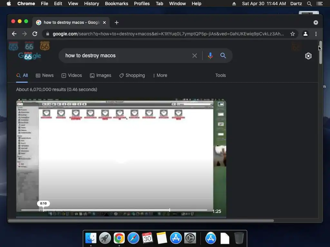Click the Google Route 66 doodle logo
This screenshot has height=247, width=330.
coord(29,56)
